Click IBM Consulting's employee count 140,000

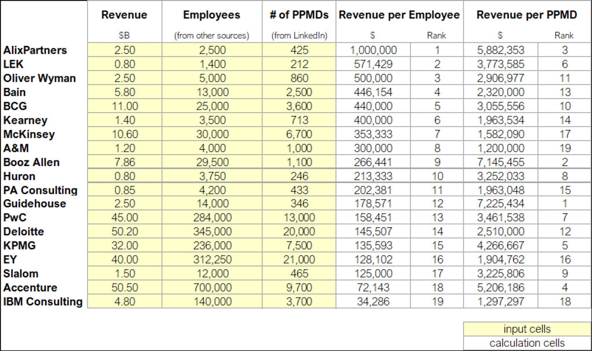tap(212, 302)
